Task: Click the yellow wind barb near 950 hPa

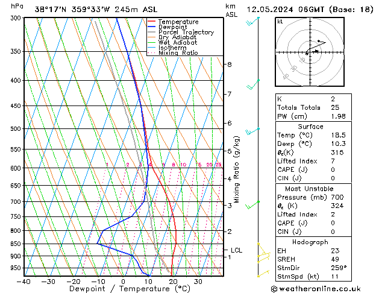Action: coord(262,273)
